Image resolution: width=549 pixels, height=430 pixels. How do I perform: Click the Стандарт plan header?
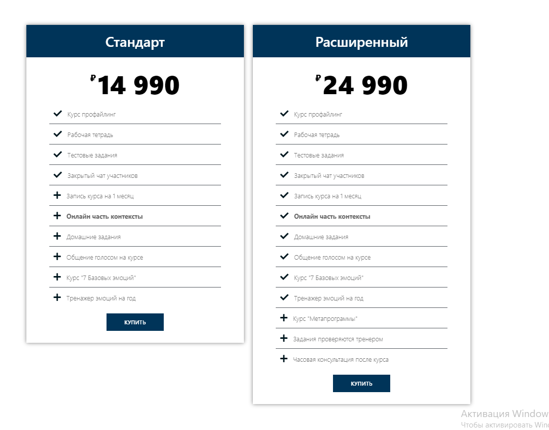point(135,42)
